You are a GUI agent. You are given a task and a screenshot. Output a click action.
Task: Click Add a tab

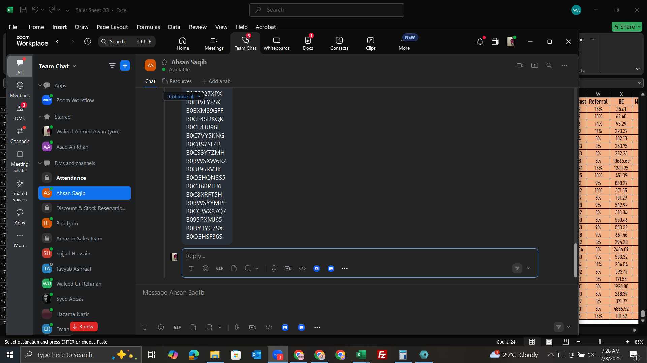216,81
